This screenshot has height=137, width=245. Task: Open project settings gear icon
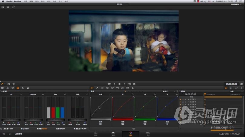[x=10, y=134]
